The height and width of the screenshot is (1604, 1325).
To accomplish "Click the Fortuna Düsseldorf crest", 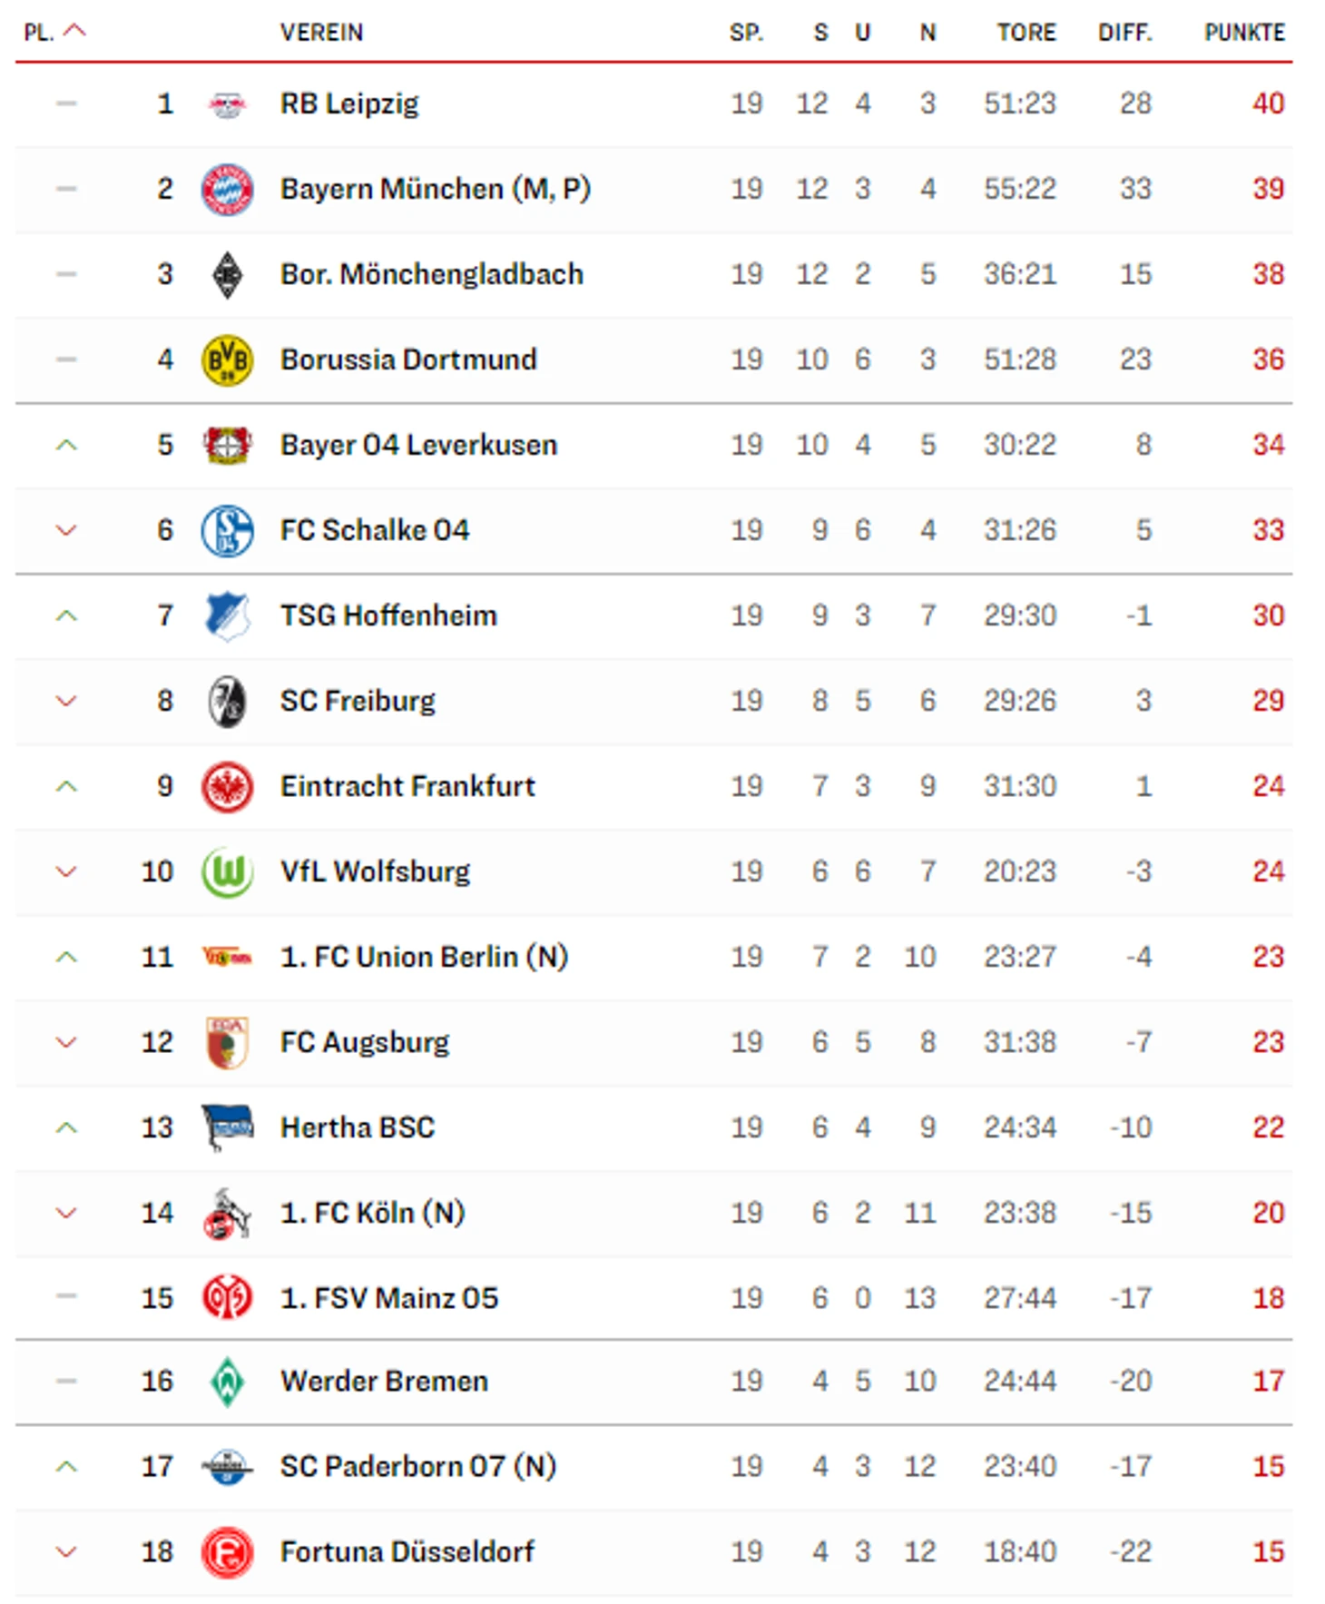I will point(227,1553).
